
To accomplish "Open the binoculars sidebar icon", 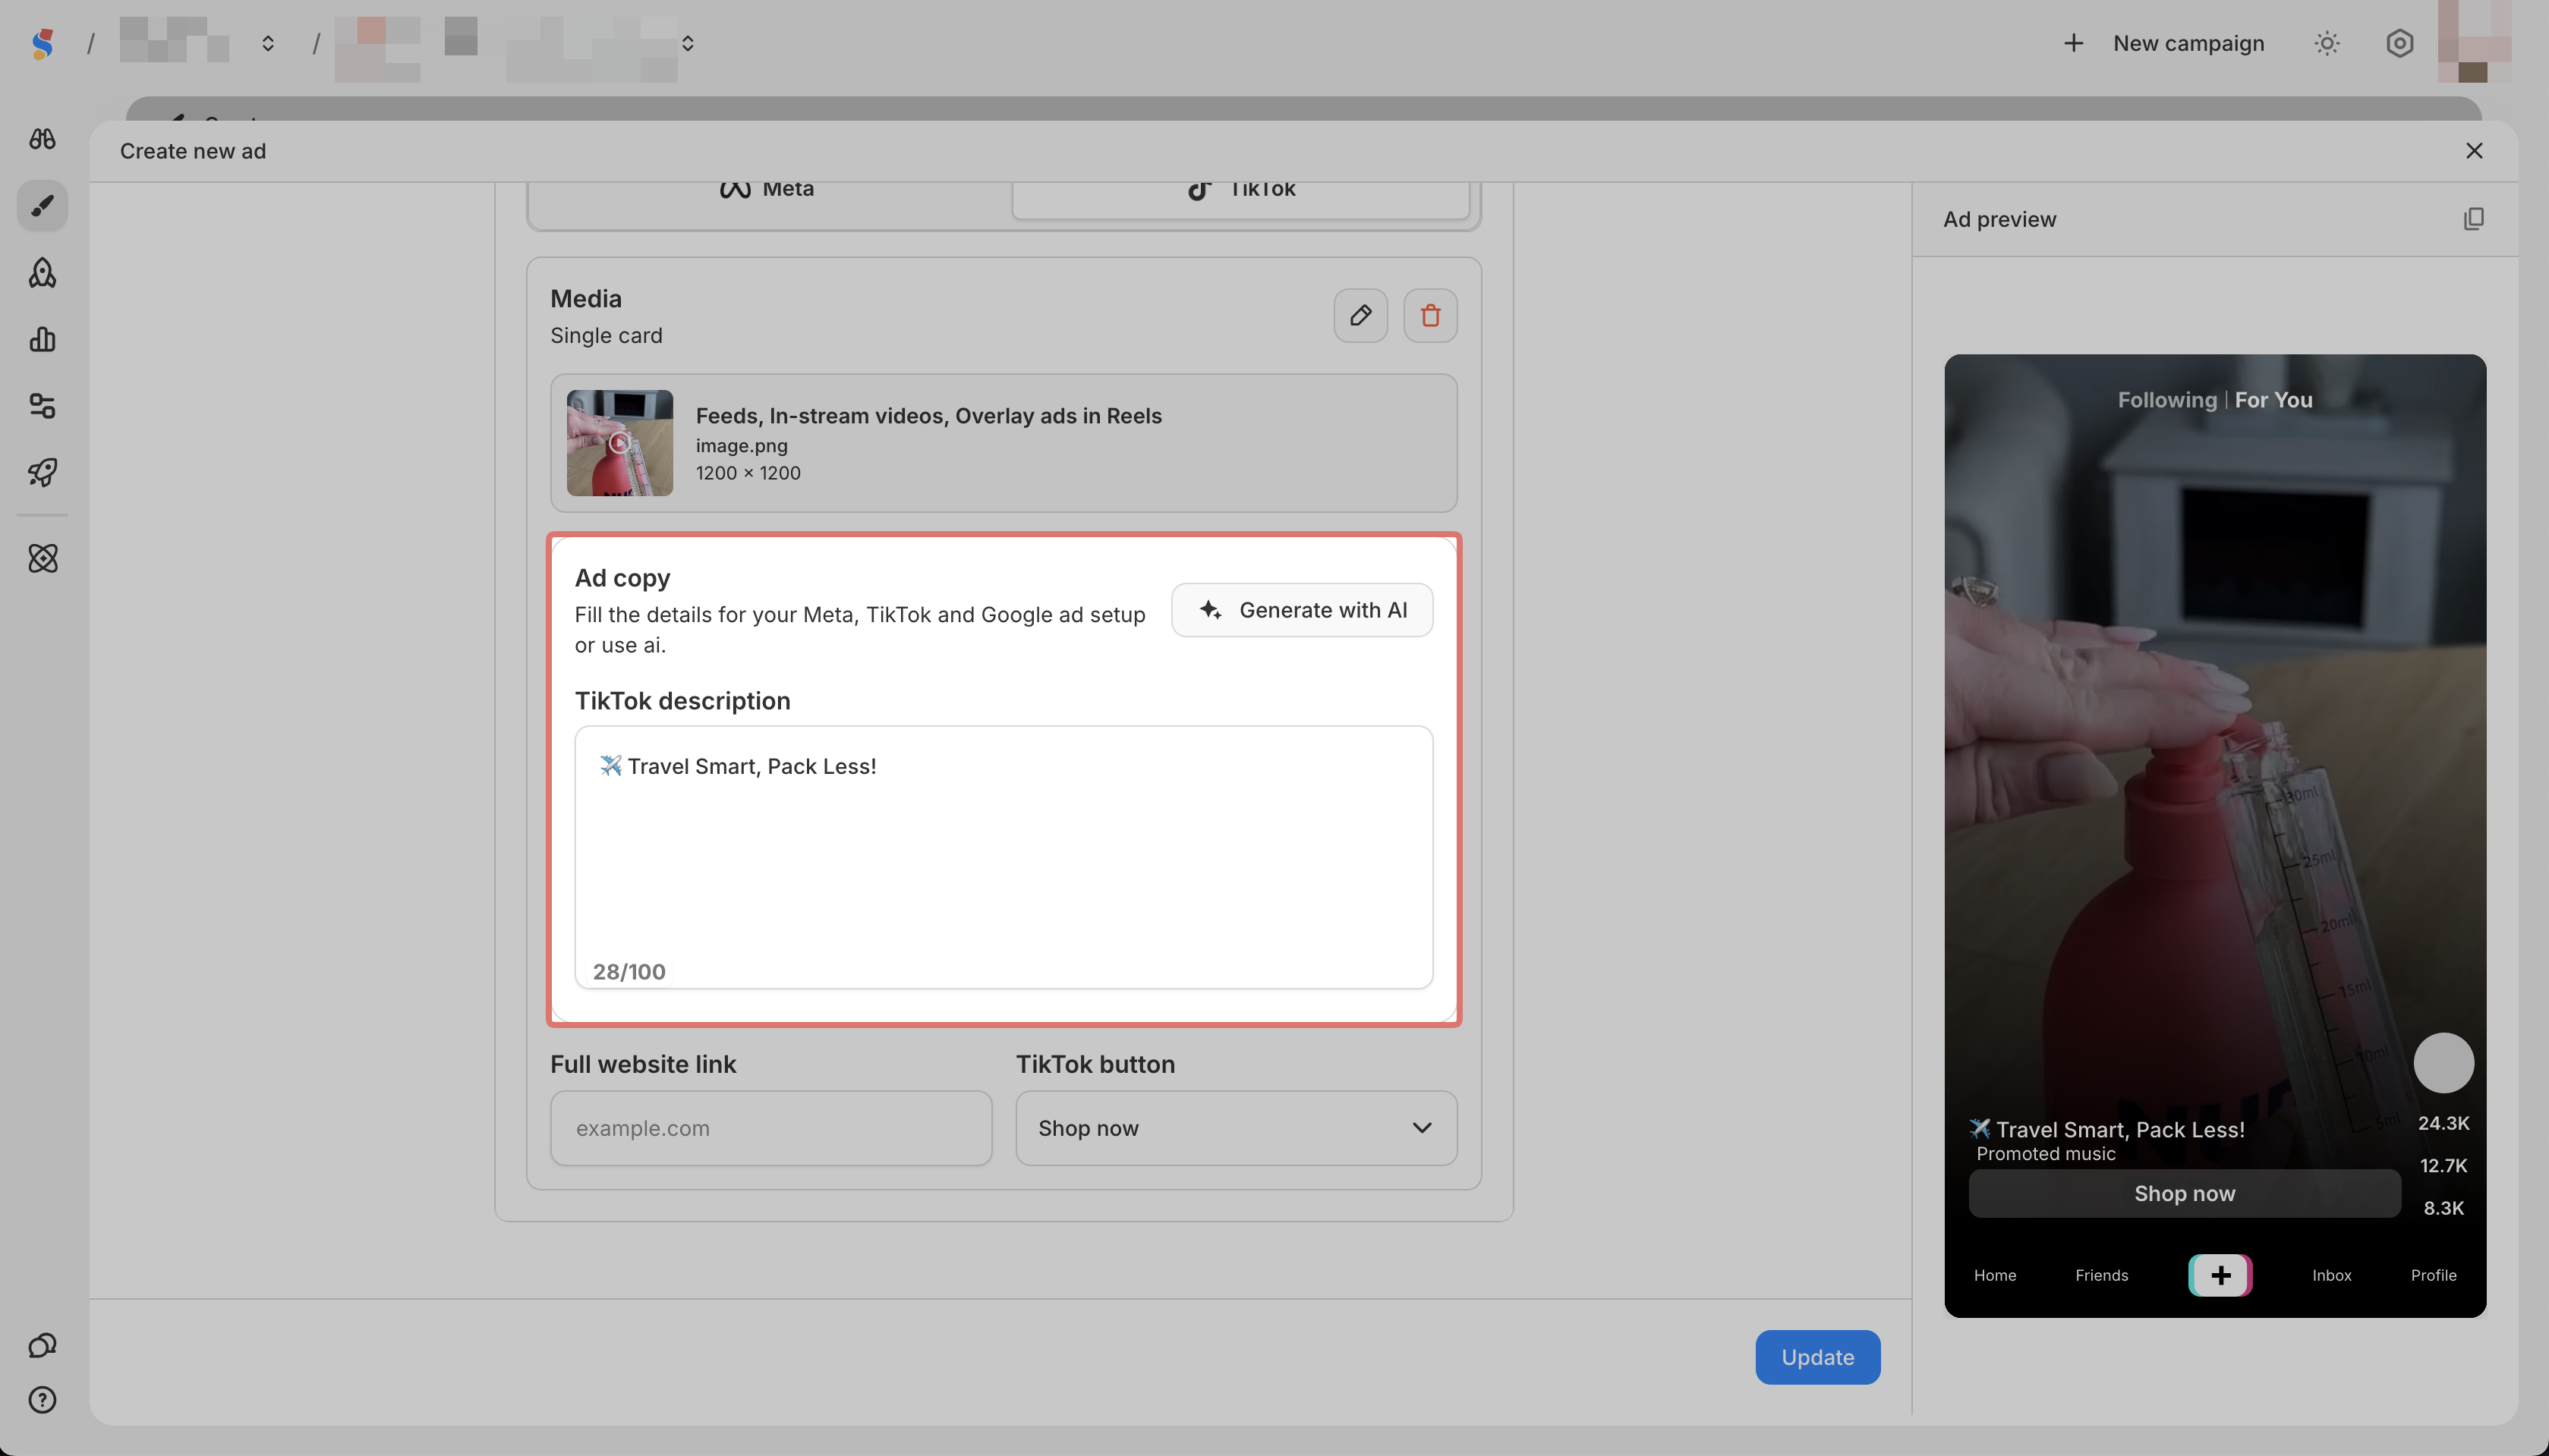I will (42, 139).
